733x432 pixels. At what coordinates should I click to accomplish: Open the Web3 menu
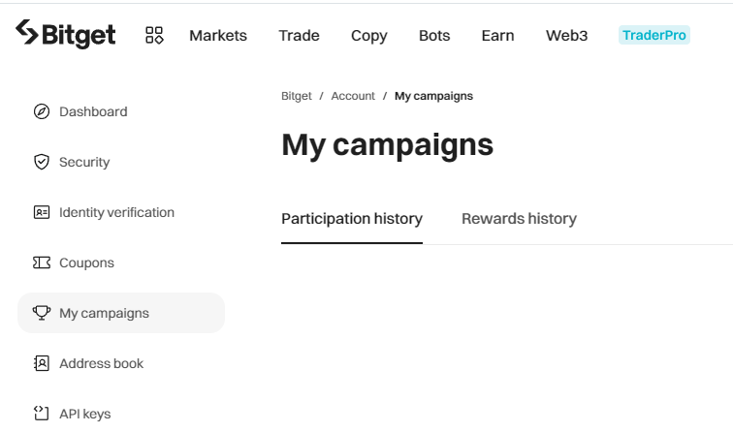click(567, 36)
